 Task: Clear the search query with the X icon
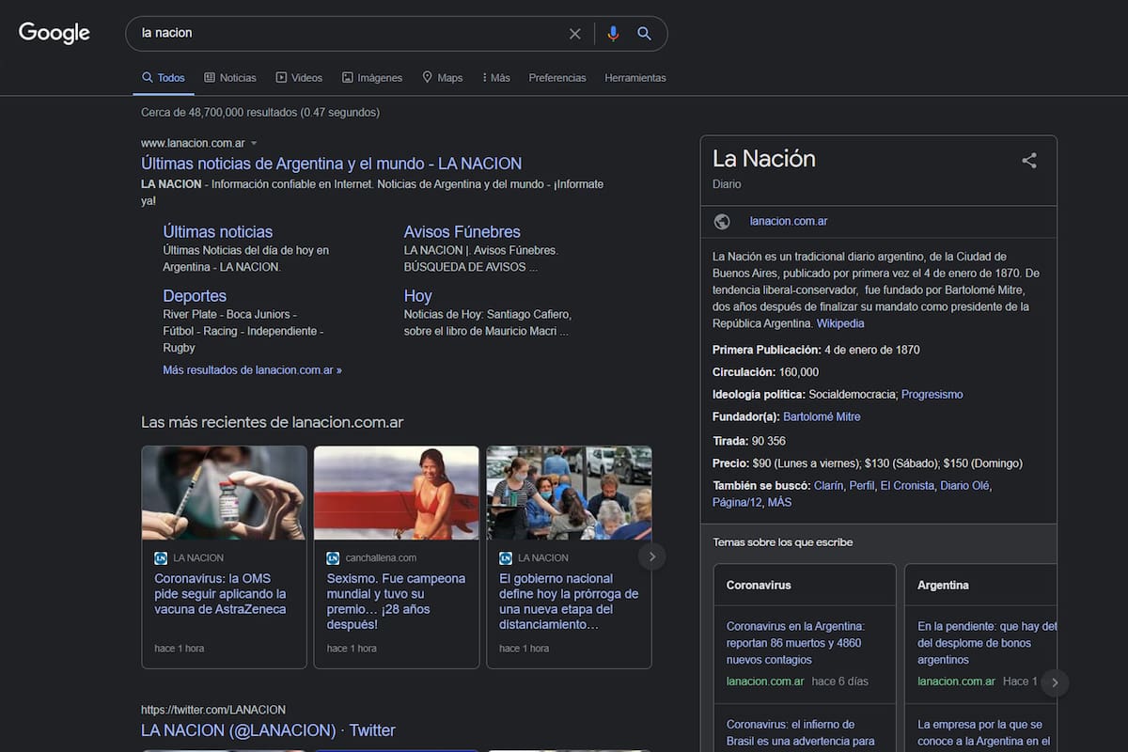(574, 33)
